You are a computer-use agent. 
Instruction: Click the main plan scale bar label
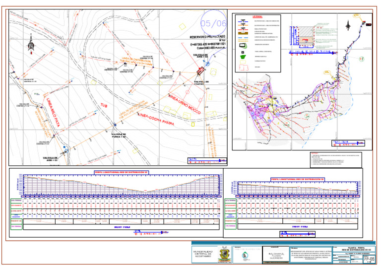pos(207,160)
